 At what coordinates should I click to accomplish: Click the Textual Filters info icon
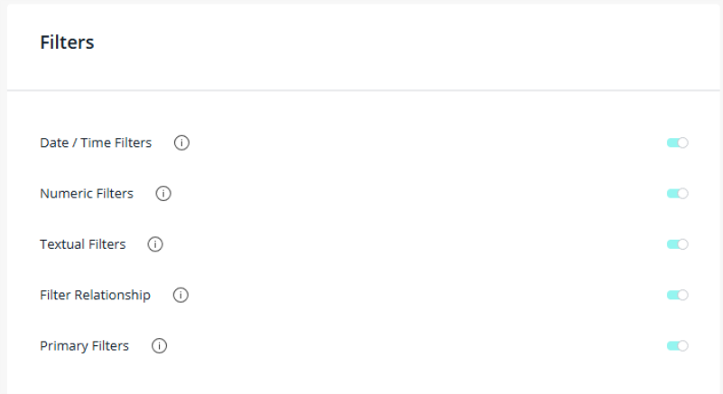coord(155,244)
